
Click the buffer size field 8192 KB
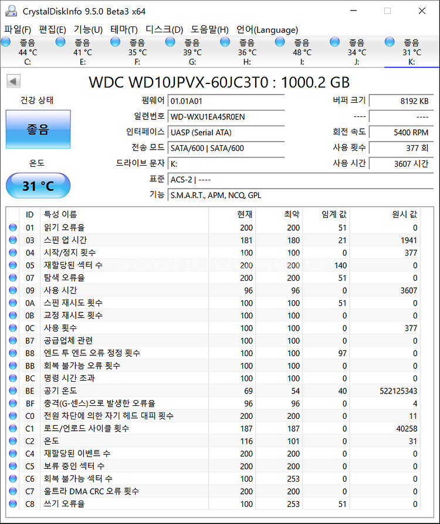(401, 101)
